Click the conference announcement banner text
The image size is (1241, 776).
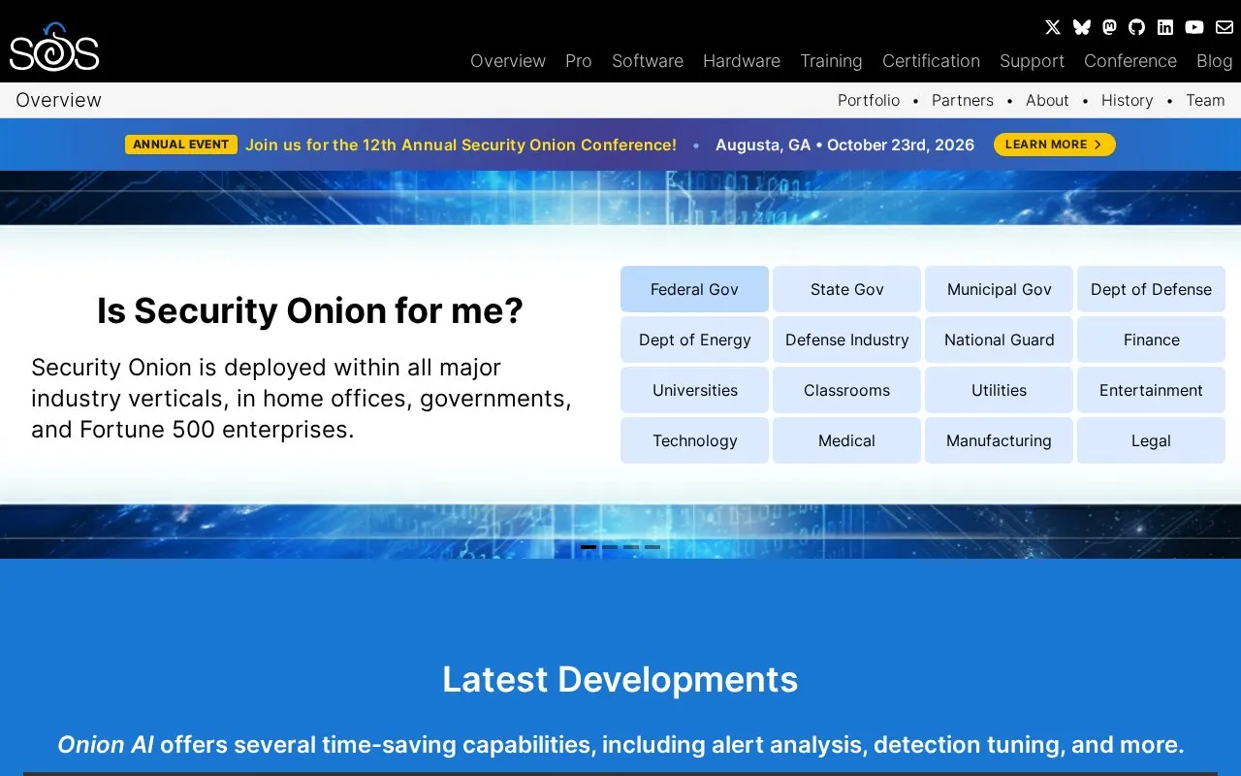click(461, 145)
